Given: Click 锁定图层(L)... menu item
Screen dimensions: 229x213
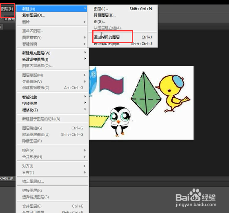Looking at the screenshot, I should click(x=52, y=182).
